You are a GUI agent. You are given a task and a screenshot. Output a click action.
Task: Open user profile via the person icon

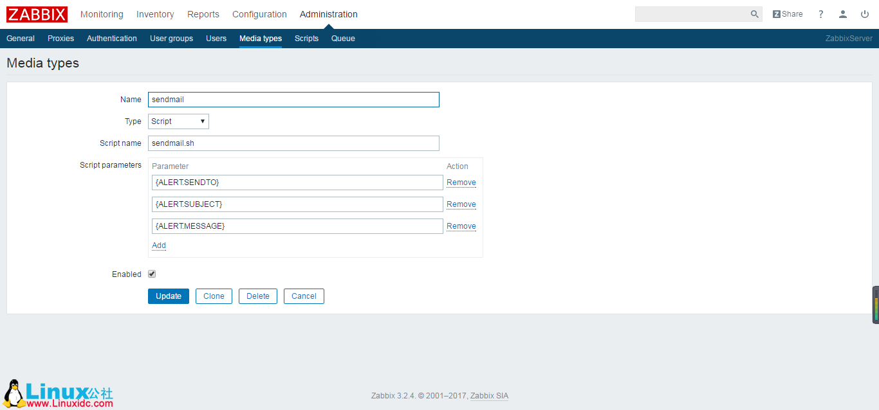(x=843, y=13)
